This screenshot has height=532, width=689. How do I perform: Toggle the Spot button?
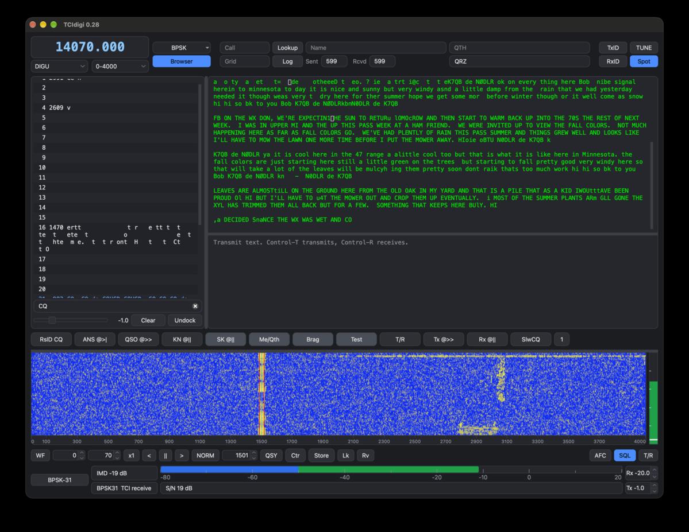[x=643, y=61]
